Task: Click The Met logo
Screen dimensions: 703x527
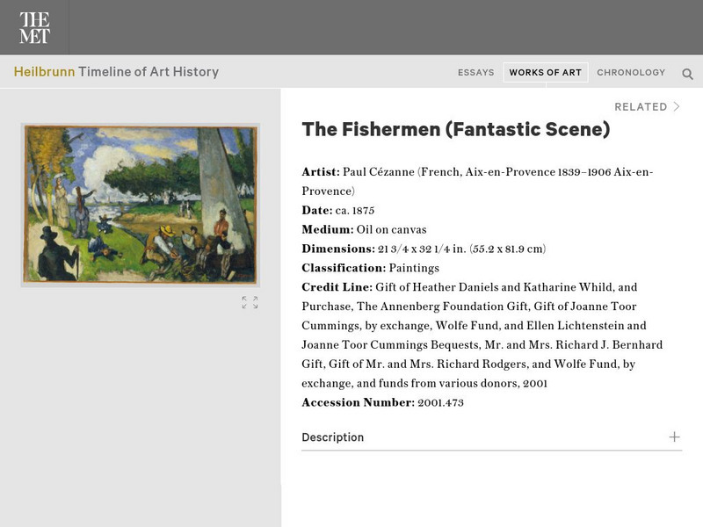Action: coord(34,27)
